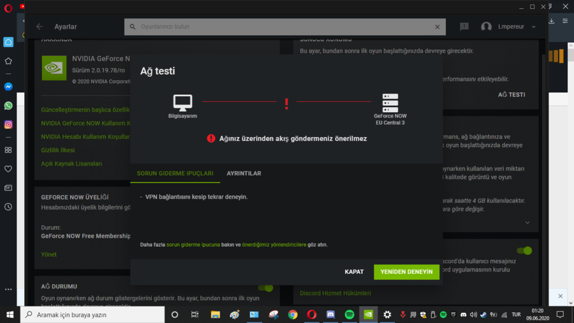Image resolution: width=574 pixels, height=323 pixels.
Task: Open Opera history clock icon
Action: [x=8, y=207]
